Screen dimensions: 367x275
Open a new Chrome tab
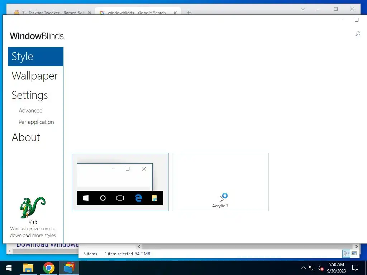click(x=189, y=13)
